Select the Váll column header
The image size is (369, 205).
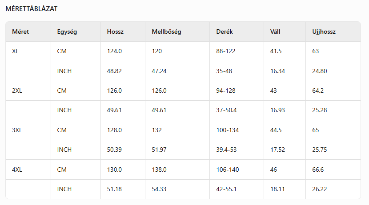pos(275,32)
